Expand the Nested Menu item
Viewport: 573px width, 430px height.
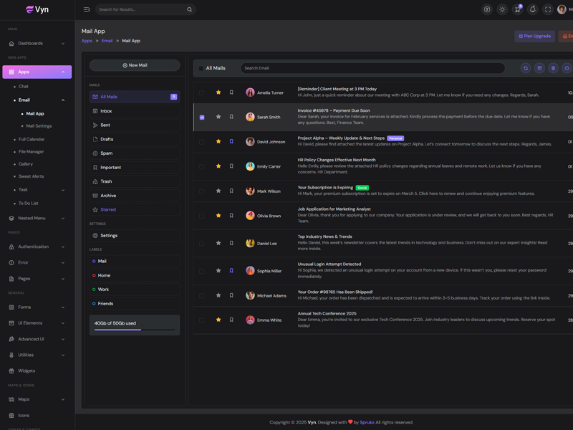[37, 218]
